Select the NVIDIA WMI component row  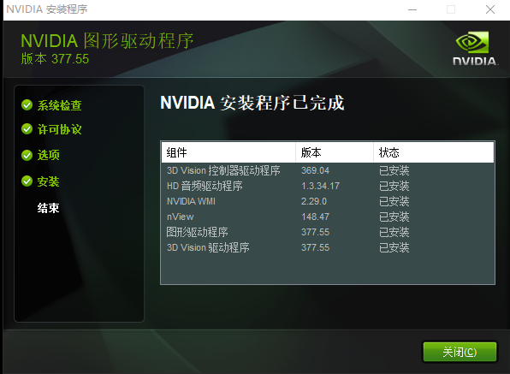[328, 201]
